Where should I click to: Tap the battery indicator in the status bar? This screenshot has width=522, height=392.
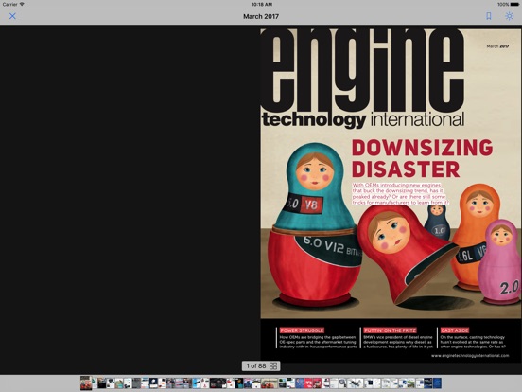click(508, 5)
